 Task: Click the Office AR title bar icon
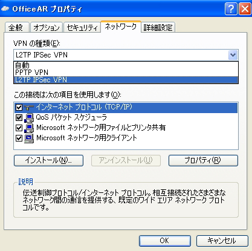[5, 8]
